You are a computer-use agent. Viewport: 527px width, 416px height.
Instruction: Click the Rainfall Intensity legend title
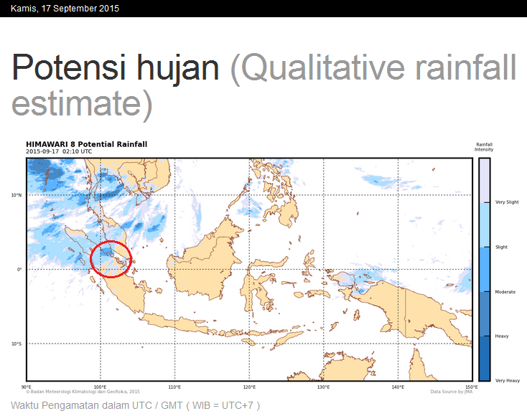[x=484, y=147]
